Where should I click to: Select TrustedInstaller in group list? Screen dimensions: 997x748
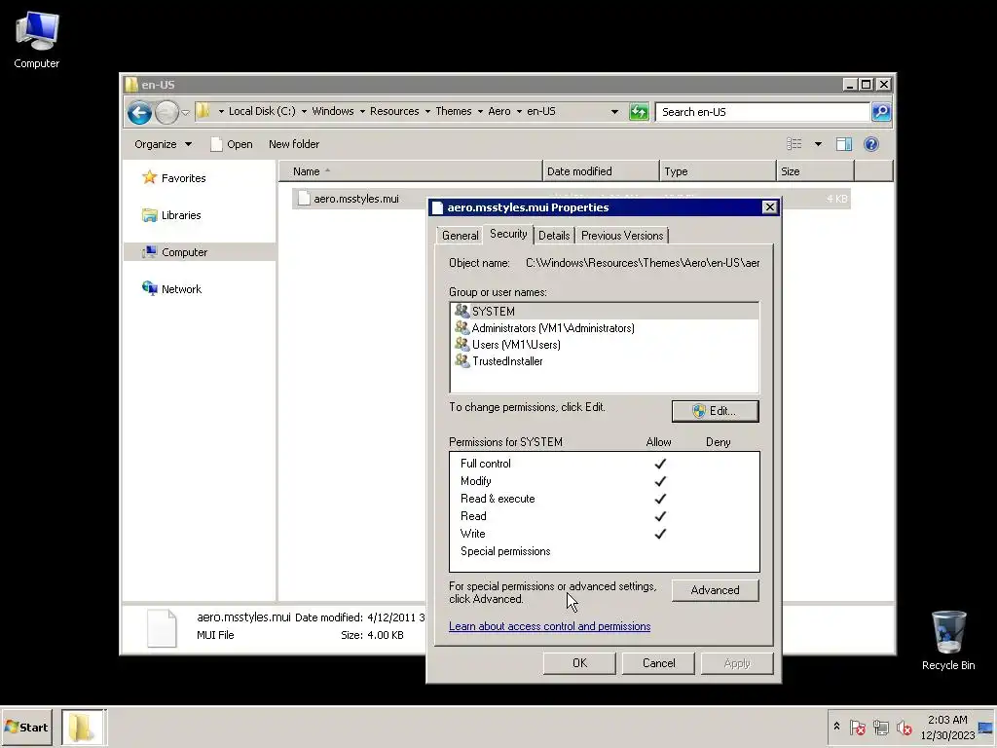pyautogui.click(x=604, y=361)
